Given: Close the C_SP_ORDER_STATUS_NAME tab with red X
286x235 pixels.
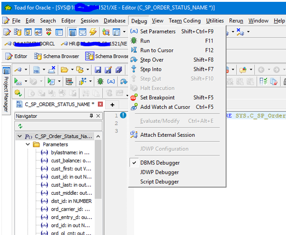Looking at the screenshot, I should click(101, 104).
